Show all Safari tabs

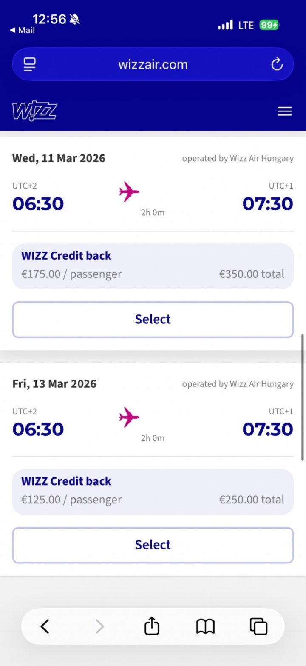tap(258, 626)
